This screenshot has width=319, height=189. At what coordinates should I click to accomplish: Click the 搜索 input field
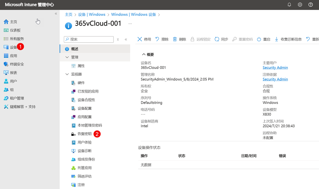[x=89, y=39]
